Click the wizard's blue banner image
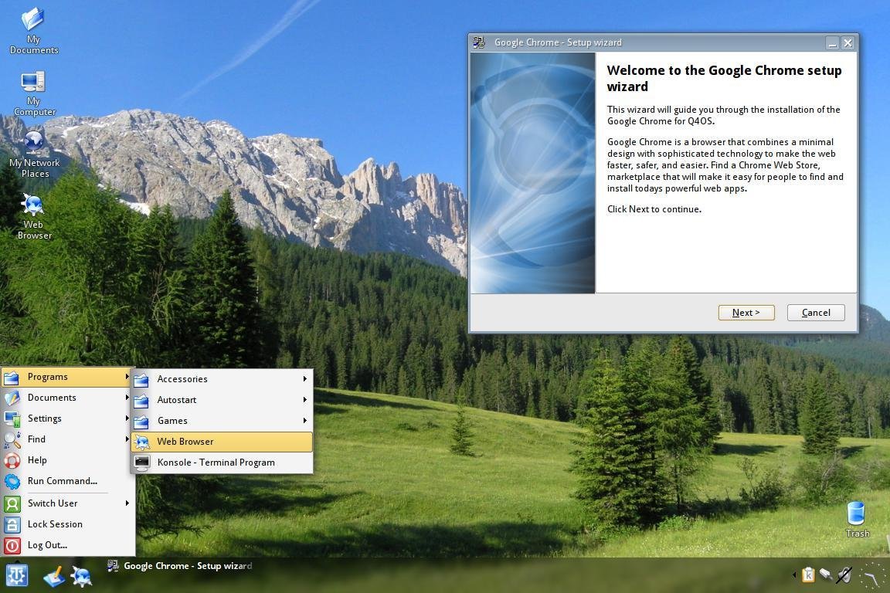Viewport: 890px width, 593px height. click(x=533, y=173)
